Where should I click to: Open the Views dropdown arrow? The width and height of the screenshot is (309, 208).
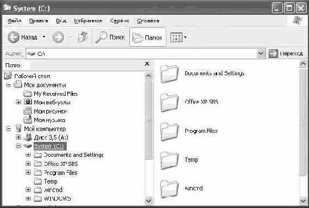(185, 37)
